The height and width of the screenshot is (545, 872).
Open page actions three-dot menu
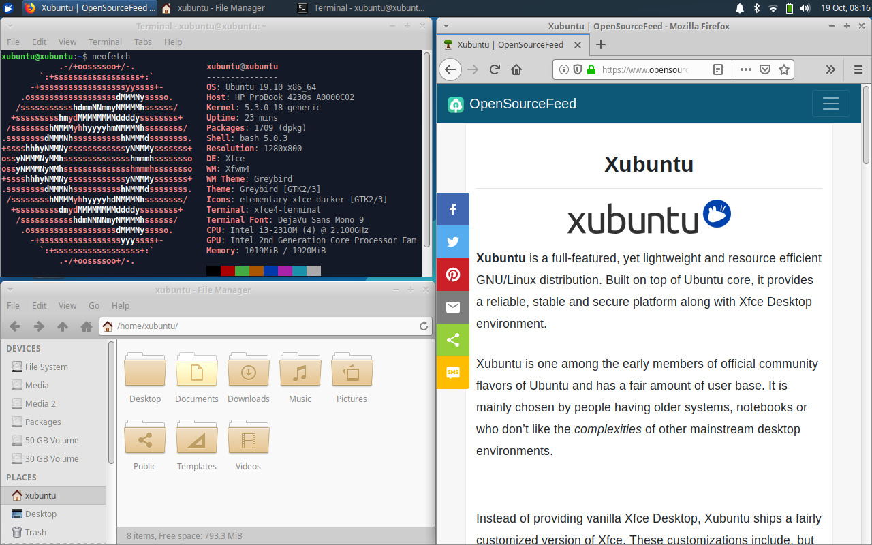point(745,69)
